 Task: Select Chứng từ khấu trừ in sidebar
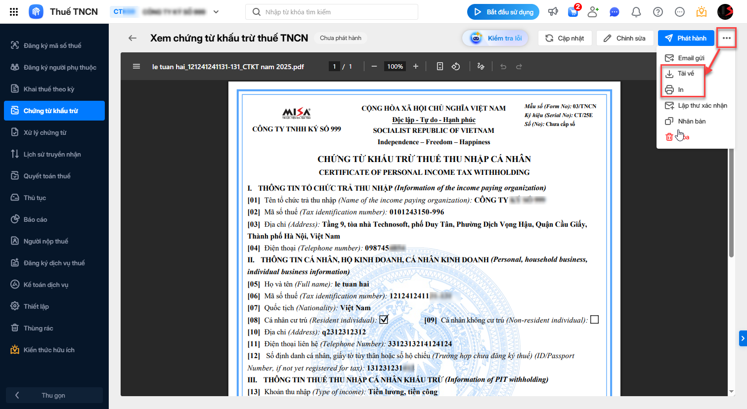point(54,111)
